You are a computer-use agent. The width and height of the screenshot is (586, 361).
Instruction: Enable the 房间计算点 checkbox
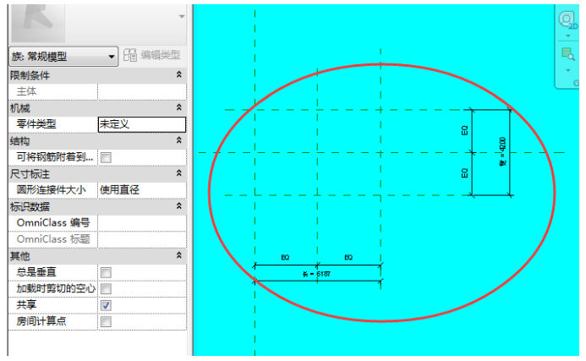click(106, 321)
